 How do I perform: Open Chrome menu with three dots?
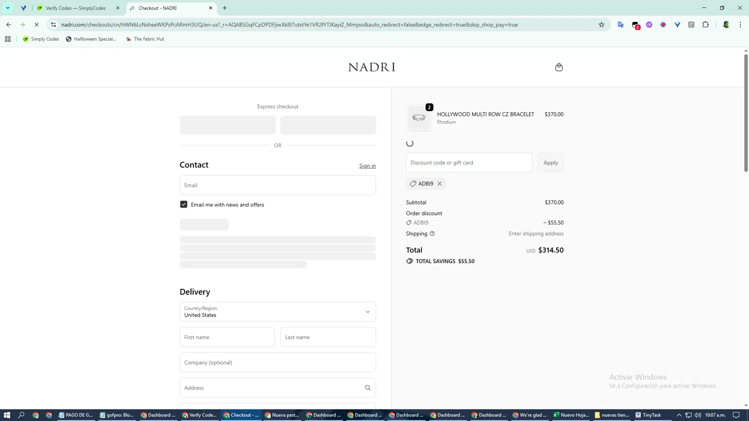[x=740, y=24]
